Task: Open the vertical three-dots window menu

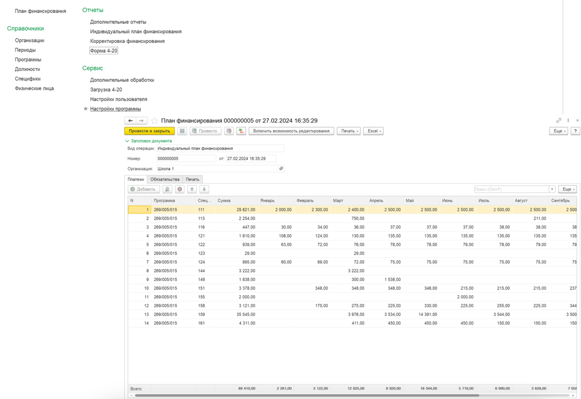Action: [x=568, y=120]
